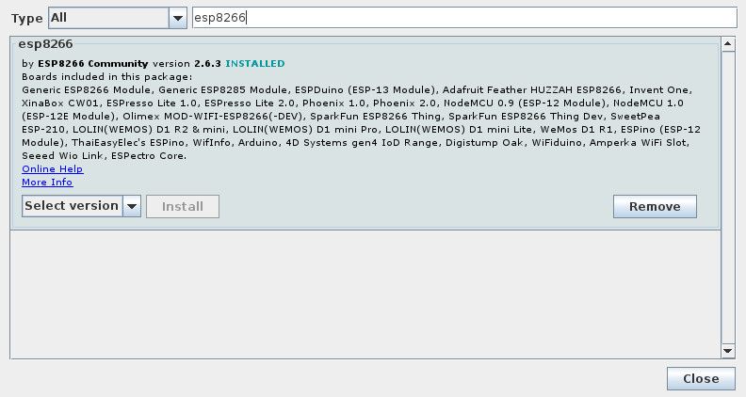Remove the esp8266 package

tap(655, 206)
